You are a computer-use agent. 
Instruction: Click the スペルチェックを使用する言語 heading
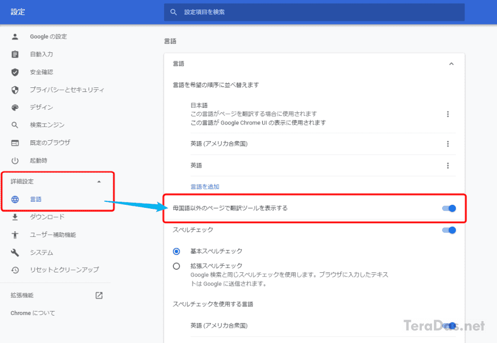click(213, 304)
